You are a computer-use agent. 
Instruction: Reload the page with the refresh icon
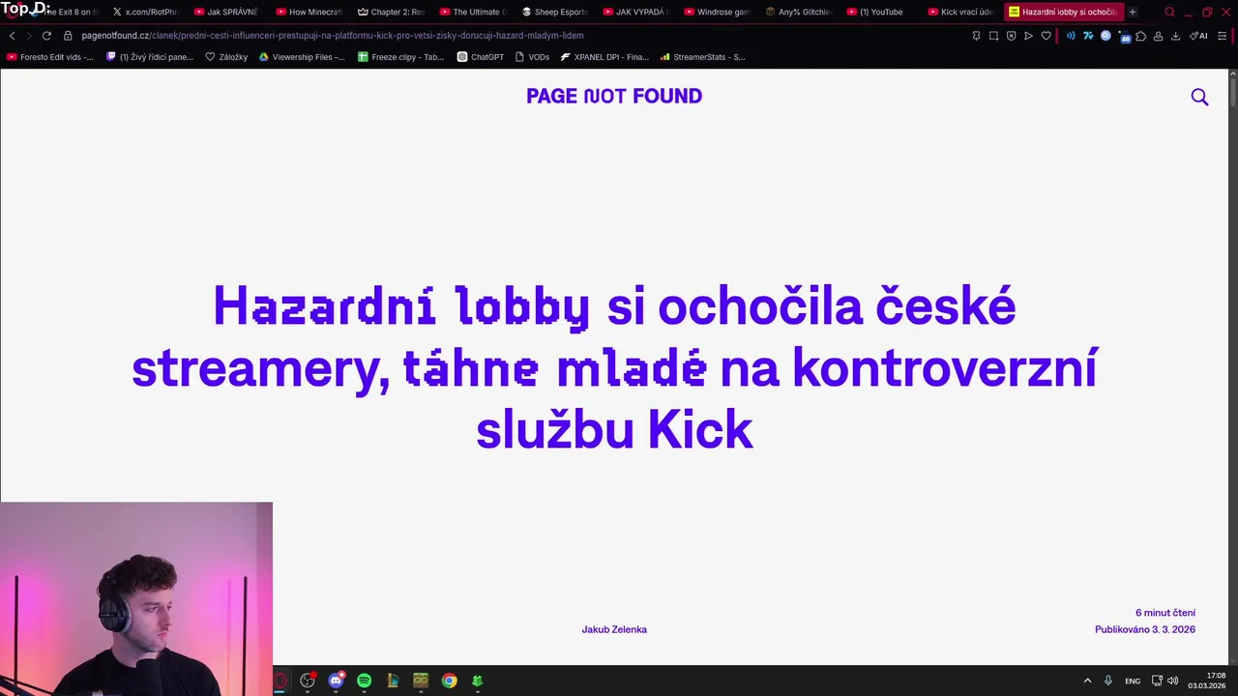coord(45,36)
